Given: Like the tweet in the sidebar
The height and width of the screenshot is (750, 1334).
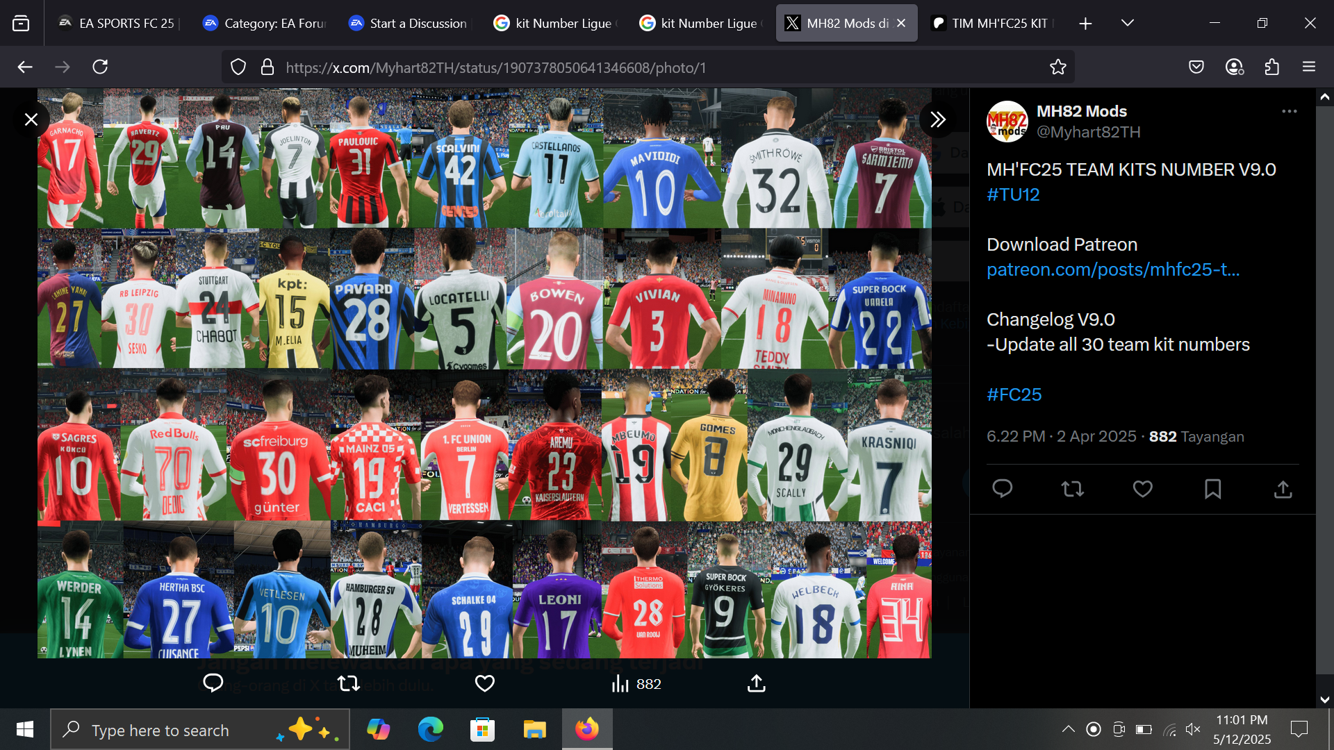Looking at the screenshot, I should coord(1142,489).
